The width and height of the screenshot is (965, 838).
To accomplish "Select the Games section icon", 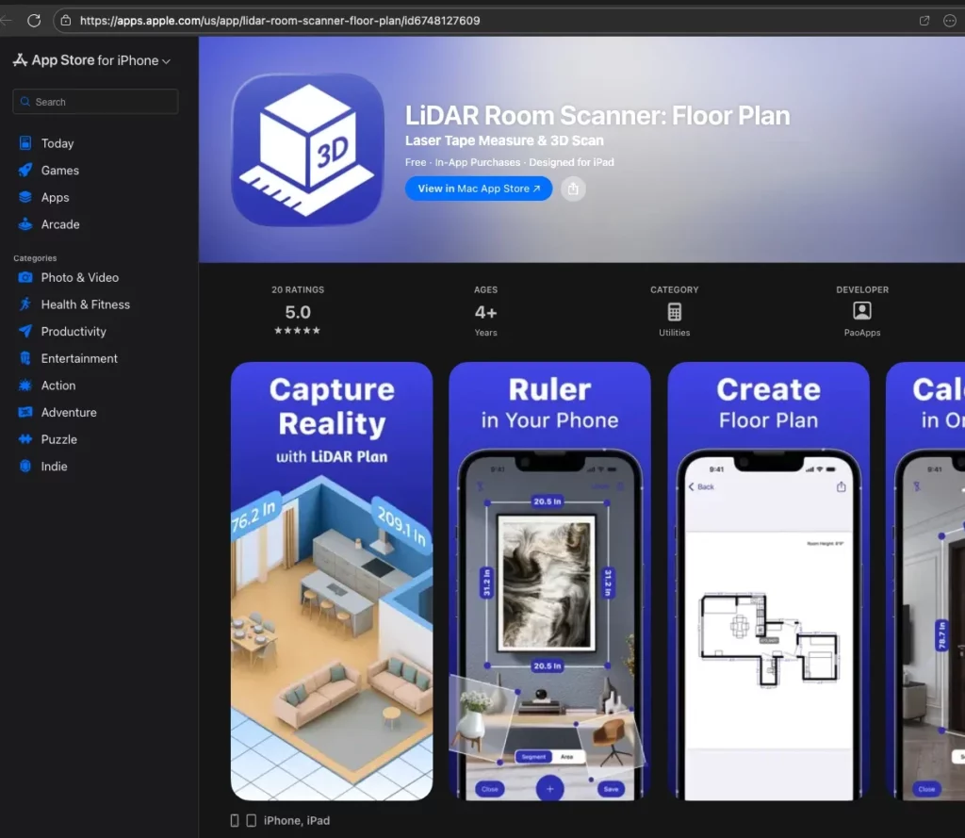I will [x=26, y=171].
